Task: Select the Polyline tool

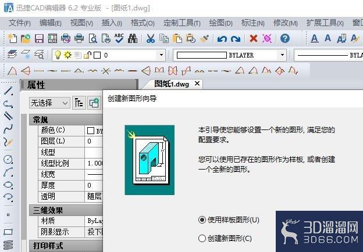Action: (x=8, y=104)
